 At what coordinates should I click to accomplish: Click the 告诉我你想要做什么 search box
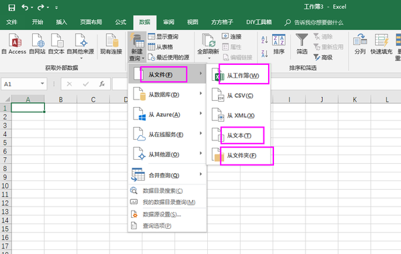coord(314,23)
